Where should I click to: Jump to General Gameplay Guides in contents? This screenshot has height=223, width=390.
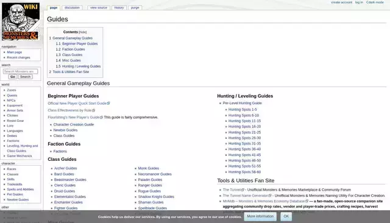point(73,38)
